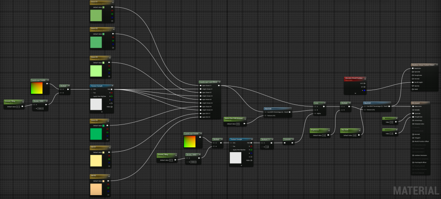This screenshot has width=441, height=199.
Task: Click the BaseColor pin on Runtime Virtual Texture Output
Action: (413, 68)
